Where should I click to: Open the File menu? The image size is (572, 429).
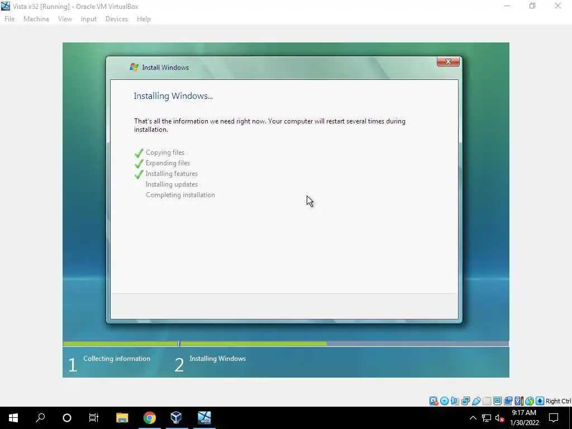[9, 19]
